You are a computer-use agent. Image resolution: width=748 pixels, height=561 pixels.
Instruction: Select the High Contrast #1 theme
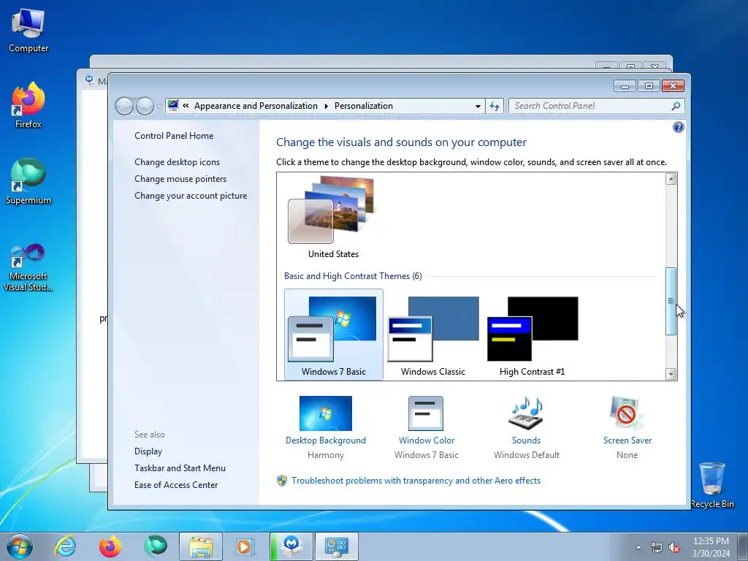tap(532, 335)
